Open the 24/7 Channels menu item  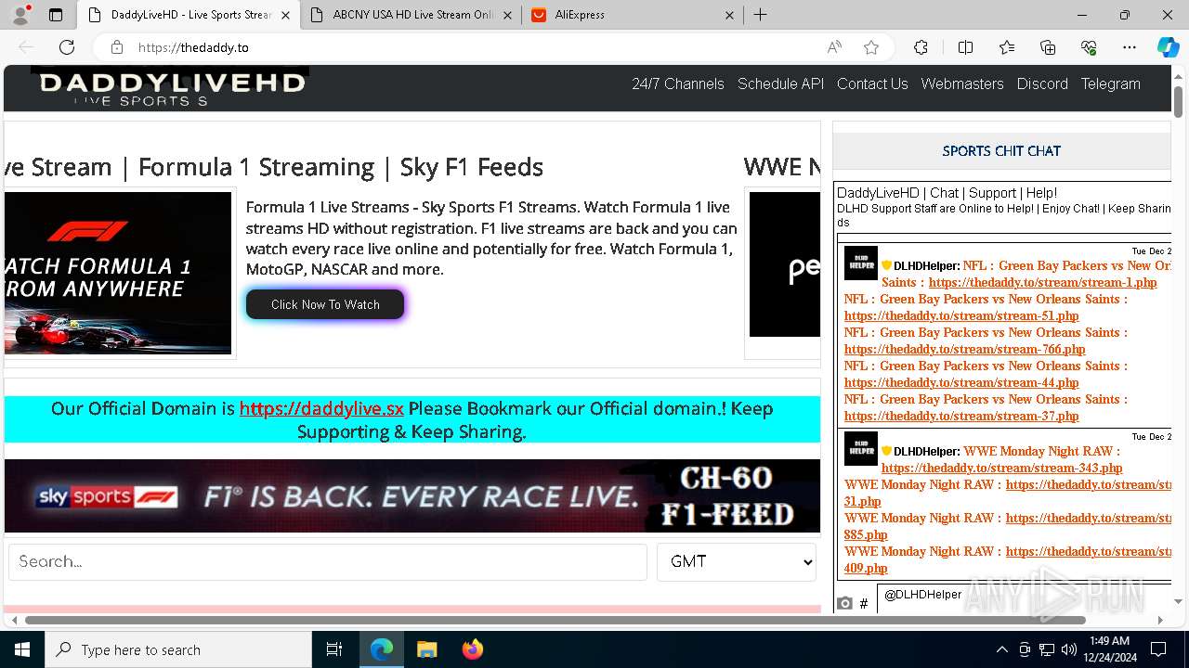pyautogui.click(x=678, y=83)
